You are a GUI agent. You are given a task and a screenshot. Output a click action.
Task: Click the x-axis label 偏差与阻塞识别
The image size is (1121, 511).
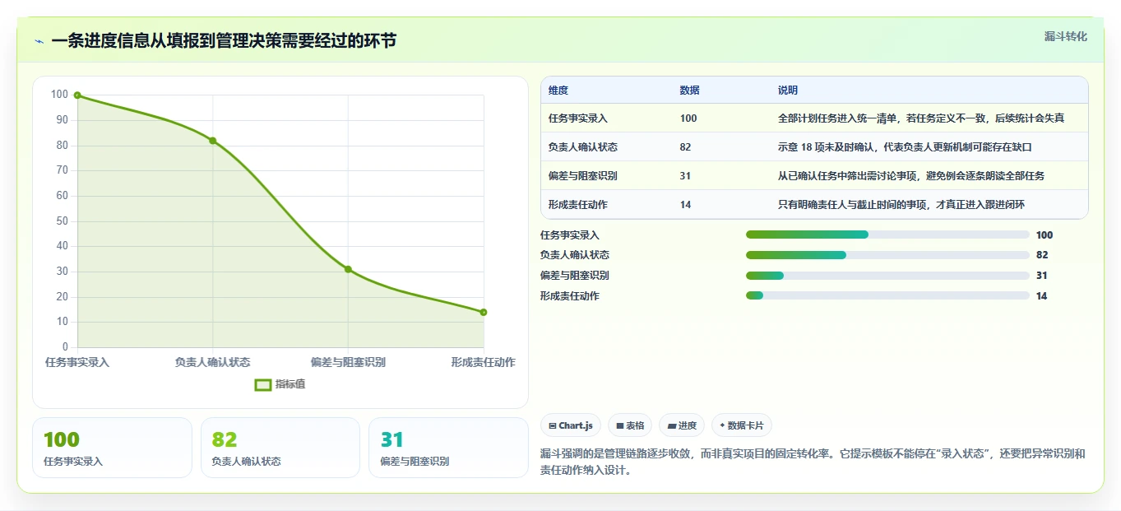(348, 362)
